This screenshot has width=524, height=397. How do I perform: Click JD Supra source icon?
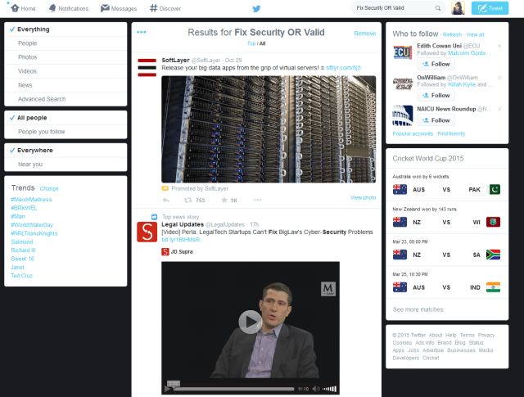click(165, 251)
